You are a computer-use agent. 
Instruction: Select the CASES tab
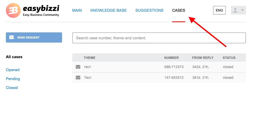(179, 10)
